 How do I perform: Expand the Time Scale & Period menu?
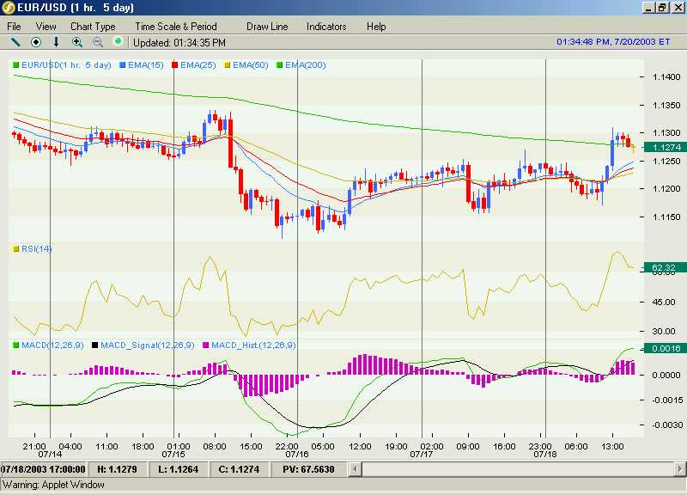(x=175, y=27)
